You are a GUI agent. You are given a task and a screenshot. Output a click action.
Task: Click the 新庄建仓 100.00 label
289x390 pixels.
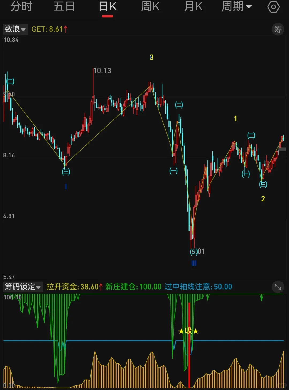132,287
